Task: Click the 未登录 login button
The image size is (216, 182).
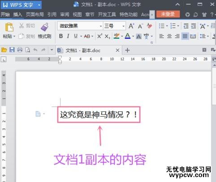Action: click(168, 14)
